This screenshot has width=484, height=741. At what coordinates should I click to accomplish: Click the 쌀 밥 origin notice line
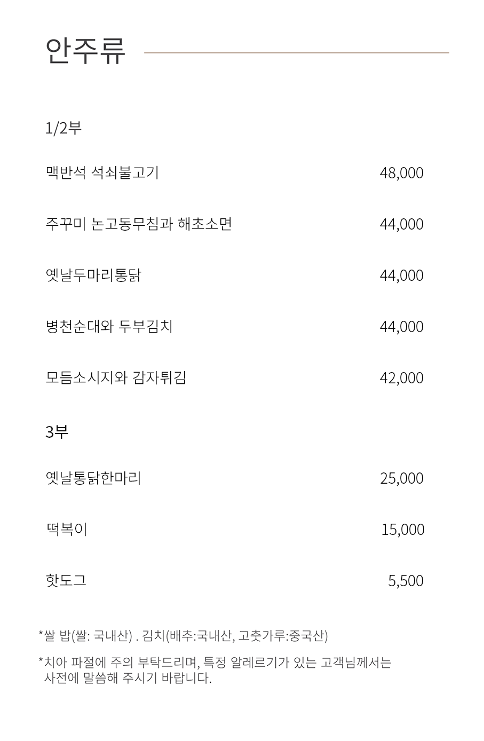pyautogui.click(x=183, y=636)
